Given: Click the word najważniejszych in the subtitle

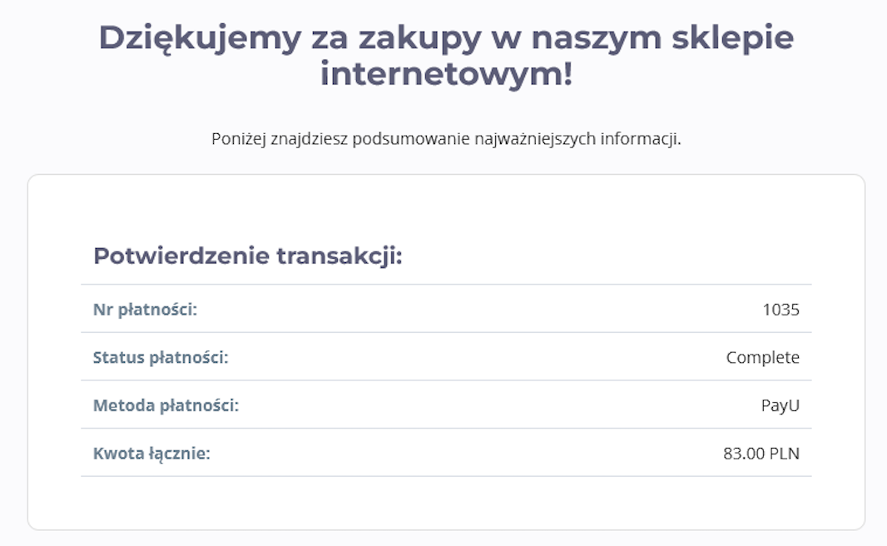Looking at the screenshot, I should point(534,139).
